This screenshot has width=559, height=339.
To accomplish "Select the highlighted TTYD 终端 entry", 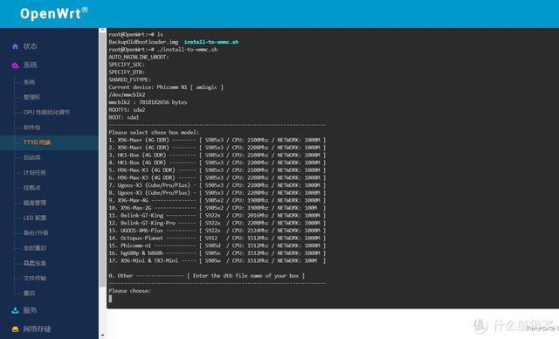I will pos(37,142).
